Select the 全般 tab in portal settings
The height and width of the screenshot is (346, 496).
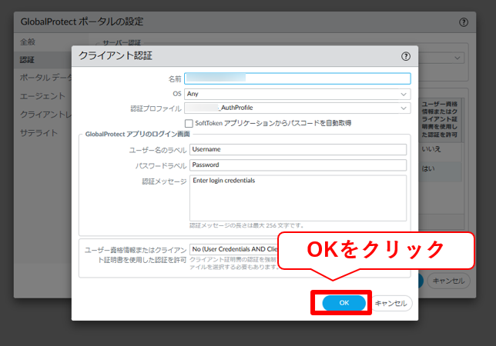click(28, 42)
